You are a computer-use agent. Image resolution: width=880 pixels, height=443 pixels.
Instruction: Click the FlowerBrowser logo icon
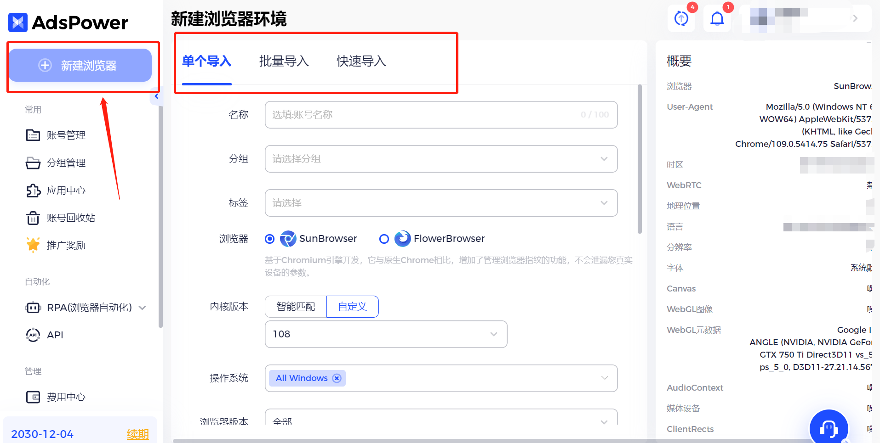[402, 239]
